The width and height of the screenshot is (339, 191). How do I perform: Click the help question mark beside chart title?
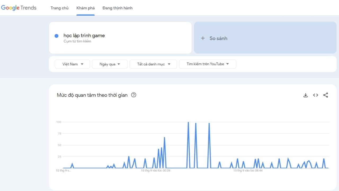pos(133,95)
